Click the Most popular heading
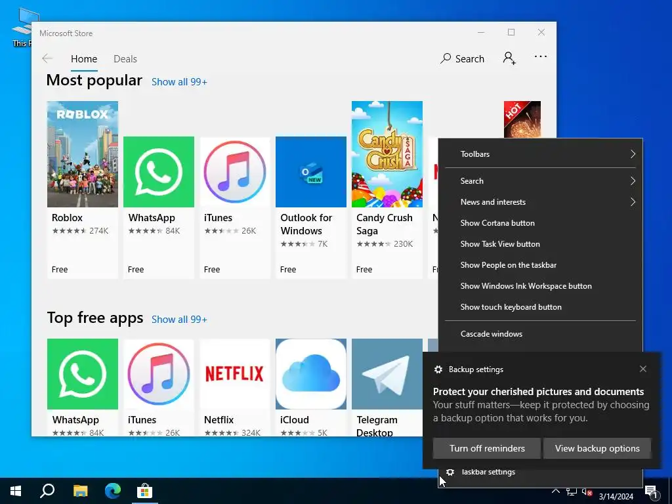Image resolution: width=672 pixels, height=504 pixels. pos(94,81)
